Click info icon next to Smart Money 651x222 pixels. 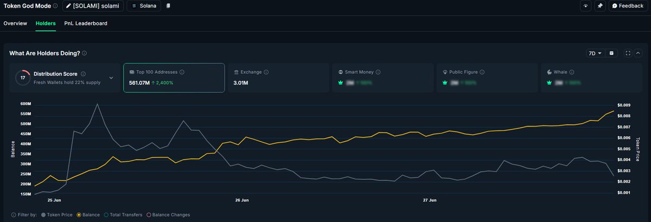coord(378,72)
